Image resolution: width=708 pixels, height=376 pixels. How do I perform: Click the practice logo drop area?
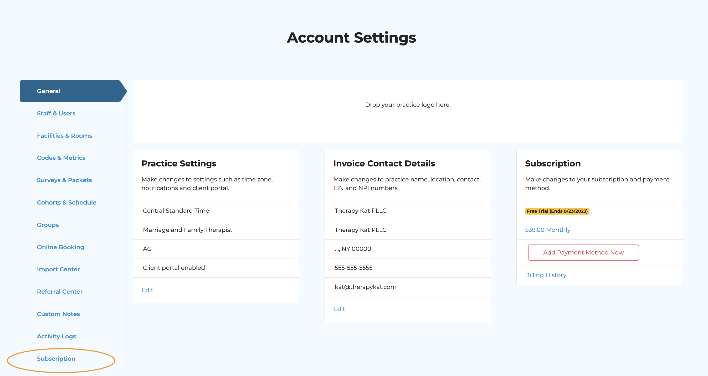coord(408,111)
